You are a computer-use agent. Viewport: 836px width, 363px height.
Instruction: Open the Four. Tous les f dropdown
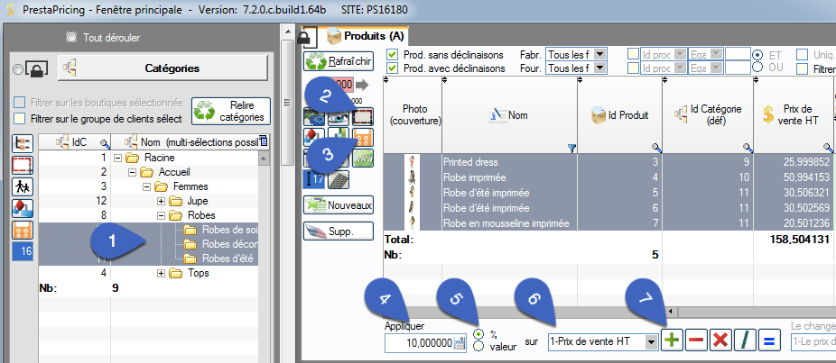[x=599, y=68]
